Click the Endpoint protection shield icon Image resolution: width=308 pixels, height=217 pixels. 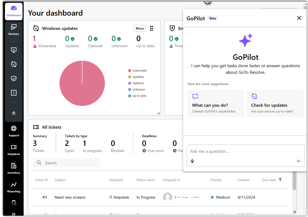pos(172,29)
